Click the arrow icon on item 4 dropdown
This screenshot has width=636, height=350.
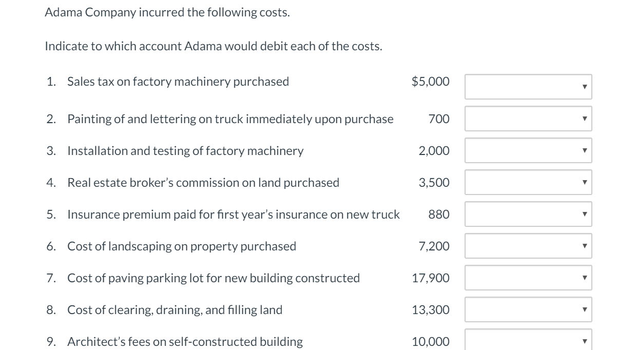pos(584,182)
